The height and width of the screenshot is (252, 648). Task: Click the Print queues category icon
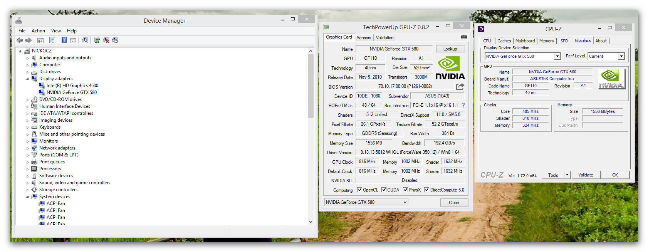[34, 162]
